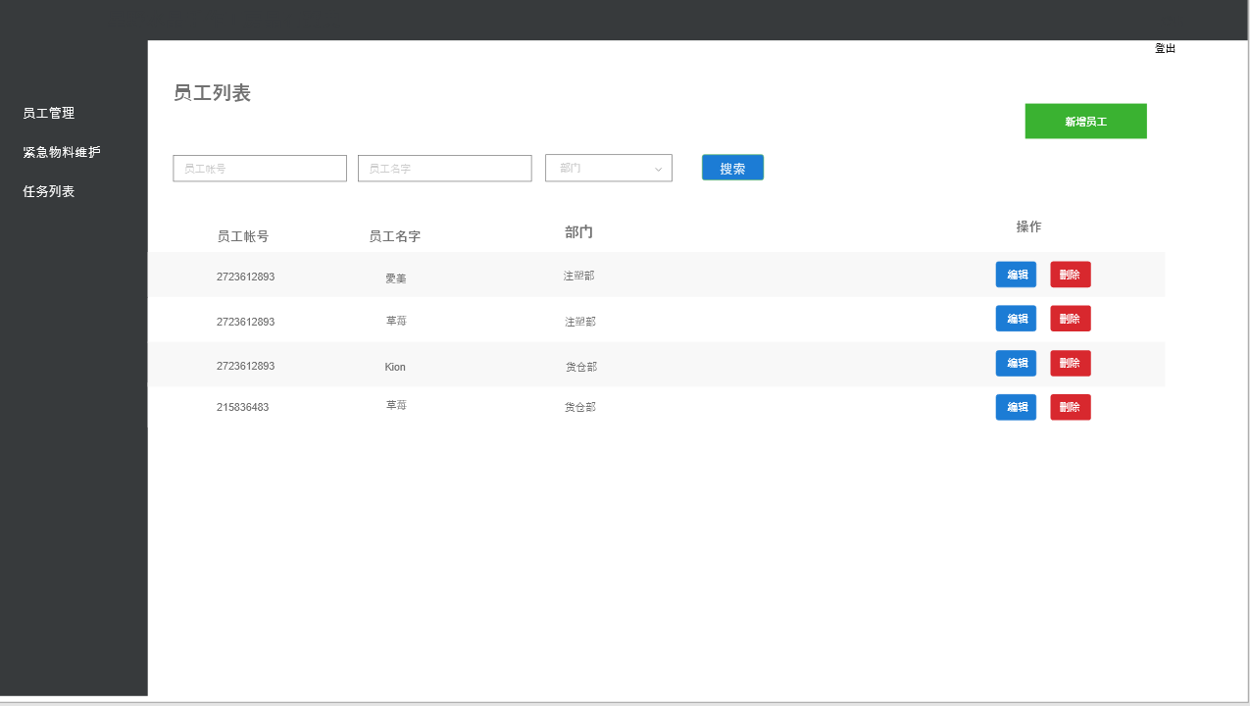The width and height of the screenshot is (1250, 706).
Task: Go to 紧急物料维护 in the sidebar
Action: 62,152
